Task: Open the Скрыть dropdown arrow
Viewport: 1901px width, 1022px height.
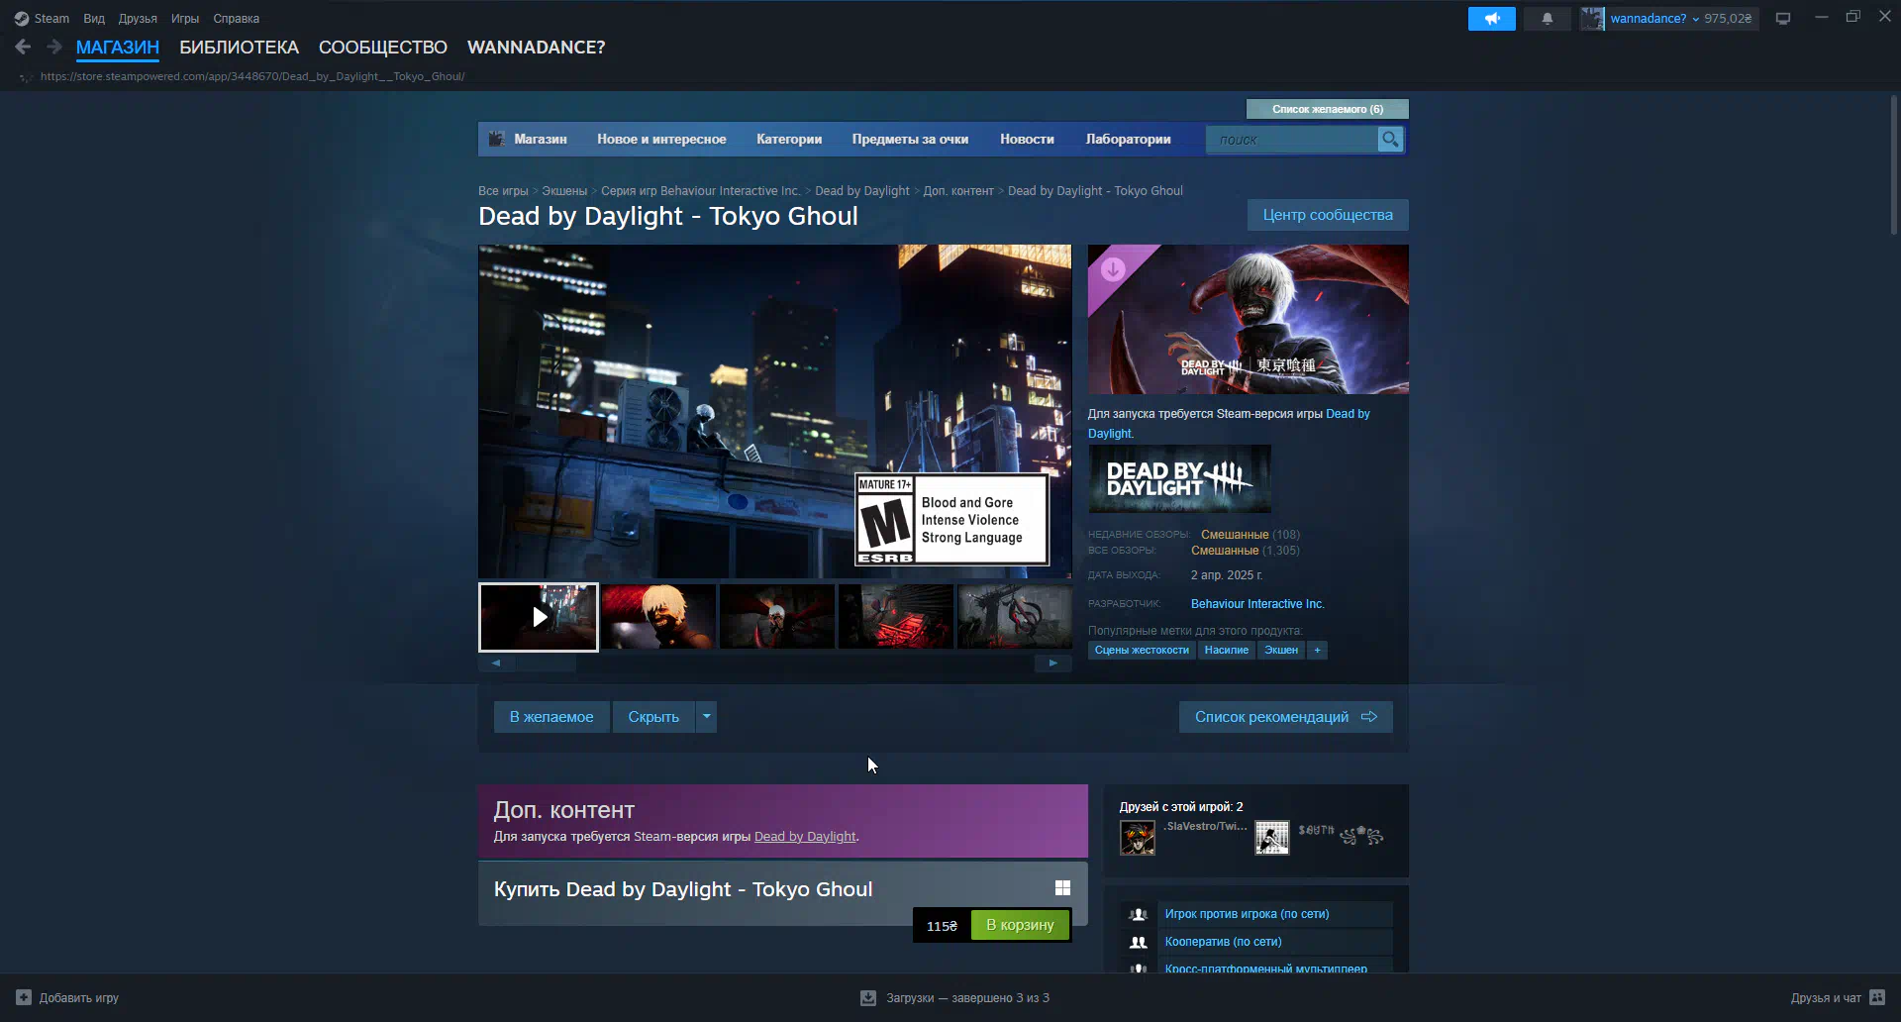Action: (706, 717)
